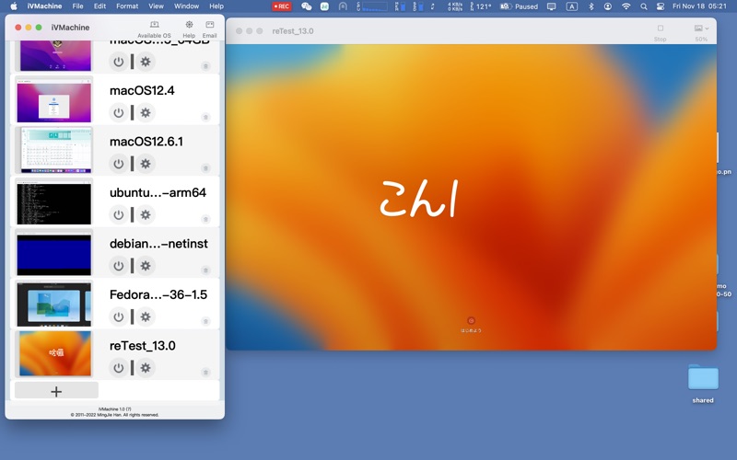This screenshot has height=460, width=737.
Task: Open settings gear for macOS12.4
Action: pos(146,112)
